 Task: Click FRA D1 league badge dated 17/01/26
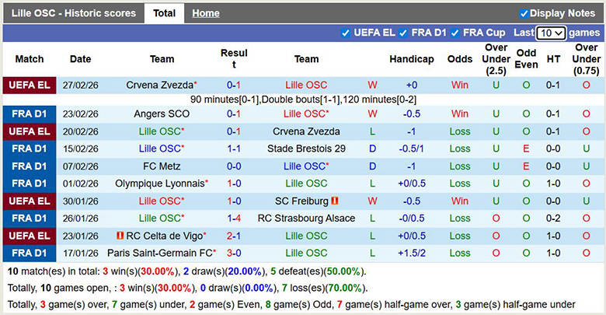click(30, 253)
